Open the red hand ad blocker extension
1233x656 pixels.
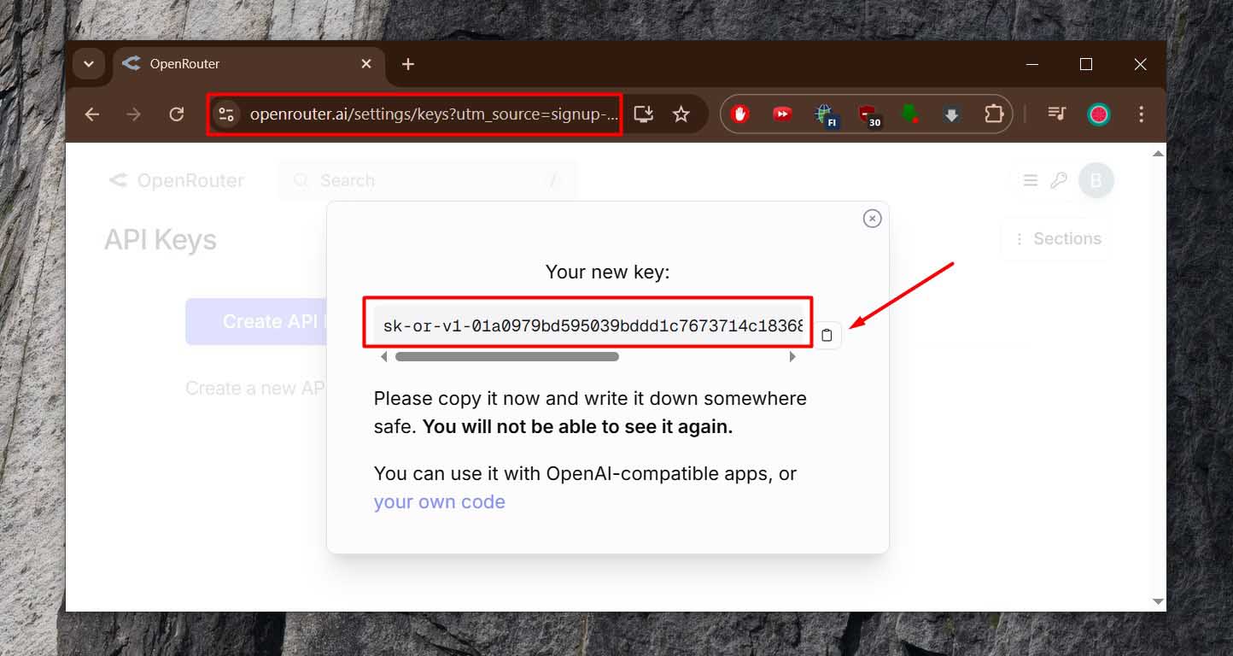point(740,114)
